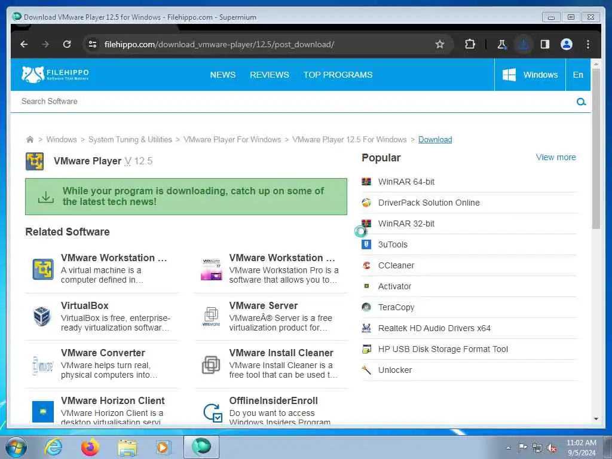Open VMware Player For Windows breadcrumb
This screenshot has width=612, height=459.
point(232,140)
